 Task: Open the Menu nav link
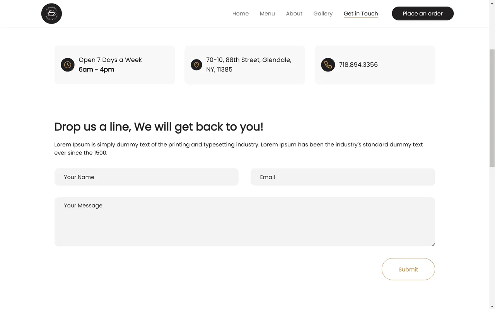tap(267, 14)
